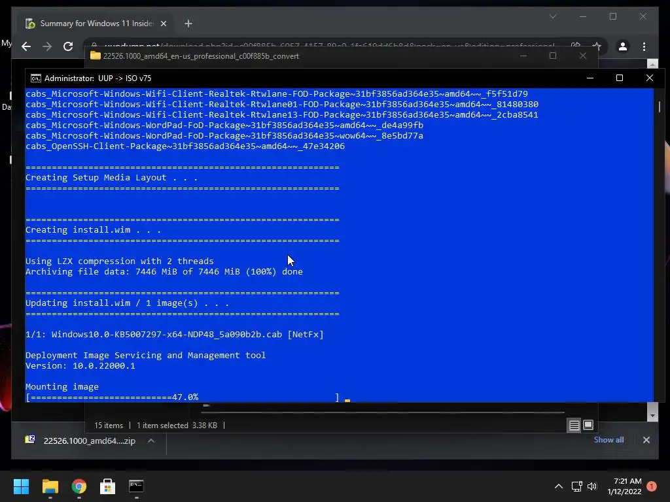Image resolution: width=670 pixels, height=502 pixels.
Task: Switch Explorer to details view
Action: pos(574,425)
